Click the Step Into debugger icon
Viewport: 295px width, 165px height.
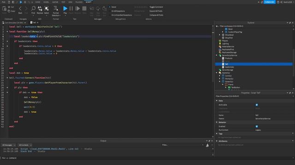tap(92, 9)
